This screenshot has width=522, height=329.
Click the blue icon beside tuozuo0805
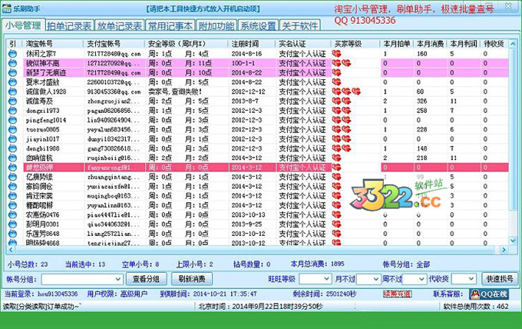[12, 129]
